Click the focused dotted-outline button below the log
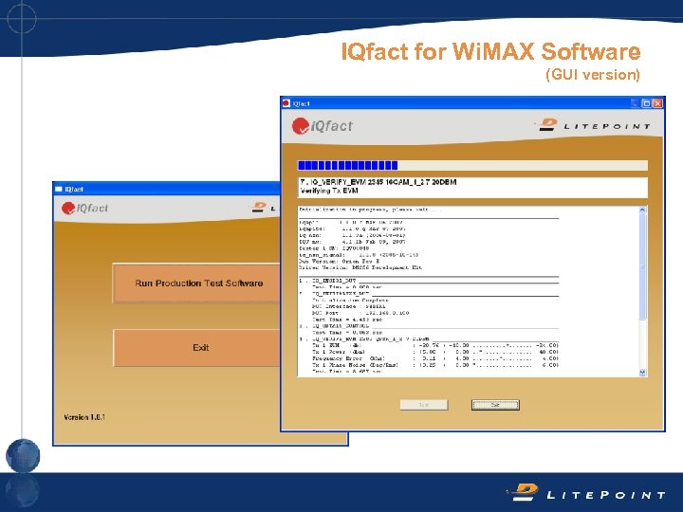The height and width of the screenshot is (512, 683). pyautogui.click(x=495, y=405)
